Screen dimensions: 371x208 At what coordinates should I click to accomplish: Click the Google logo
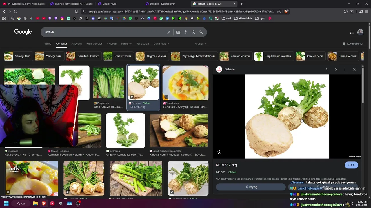pos(23,32)
